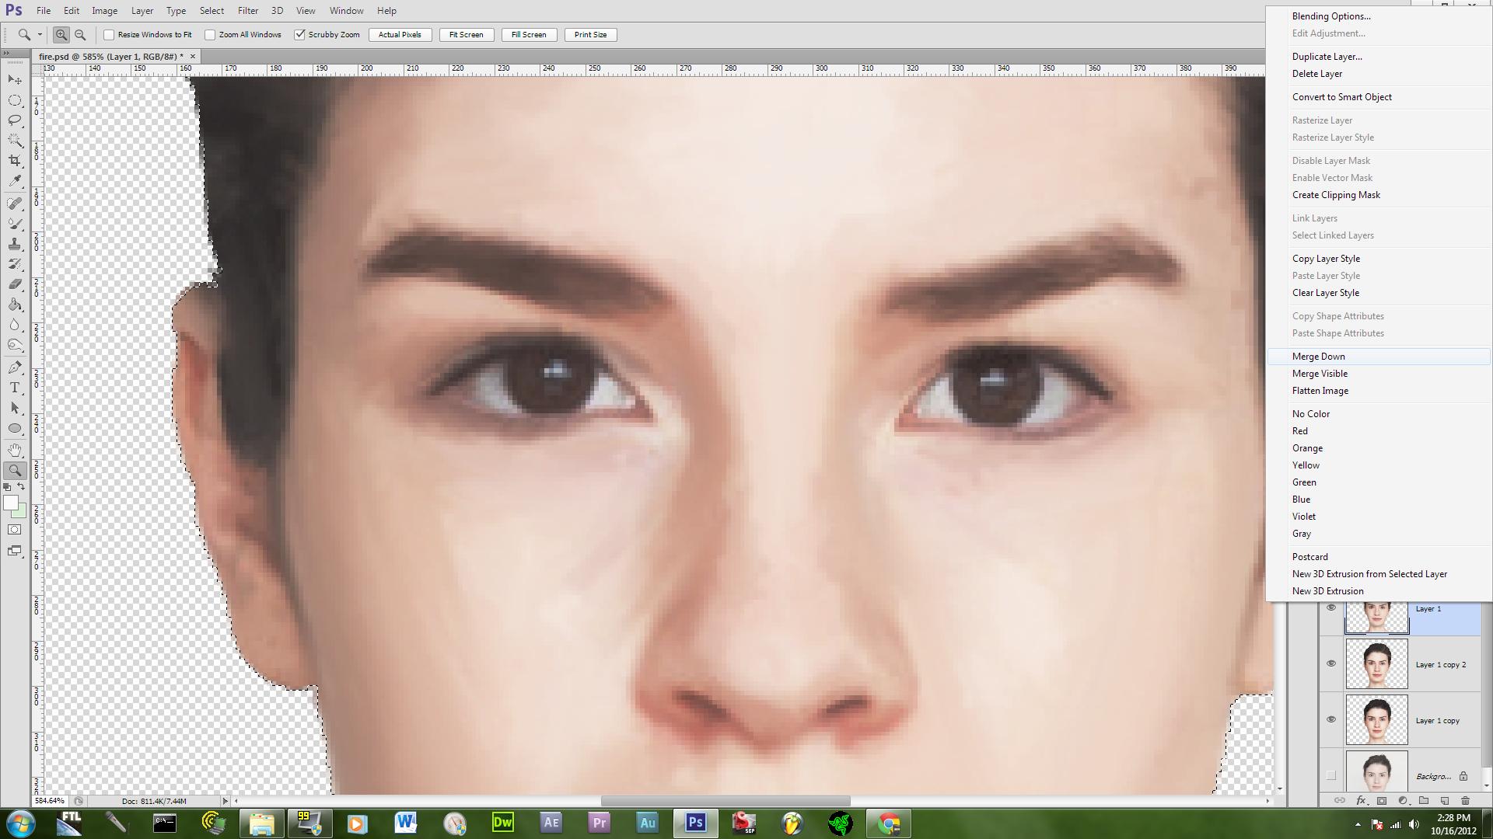Select the Eraser tool

15,284
